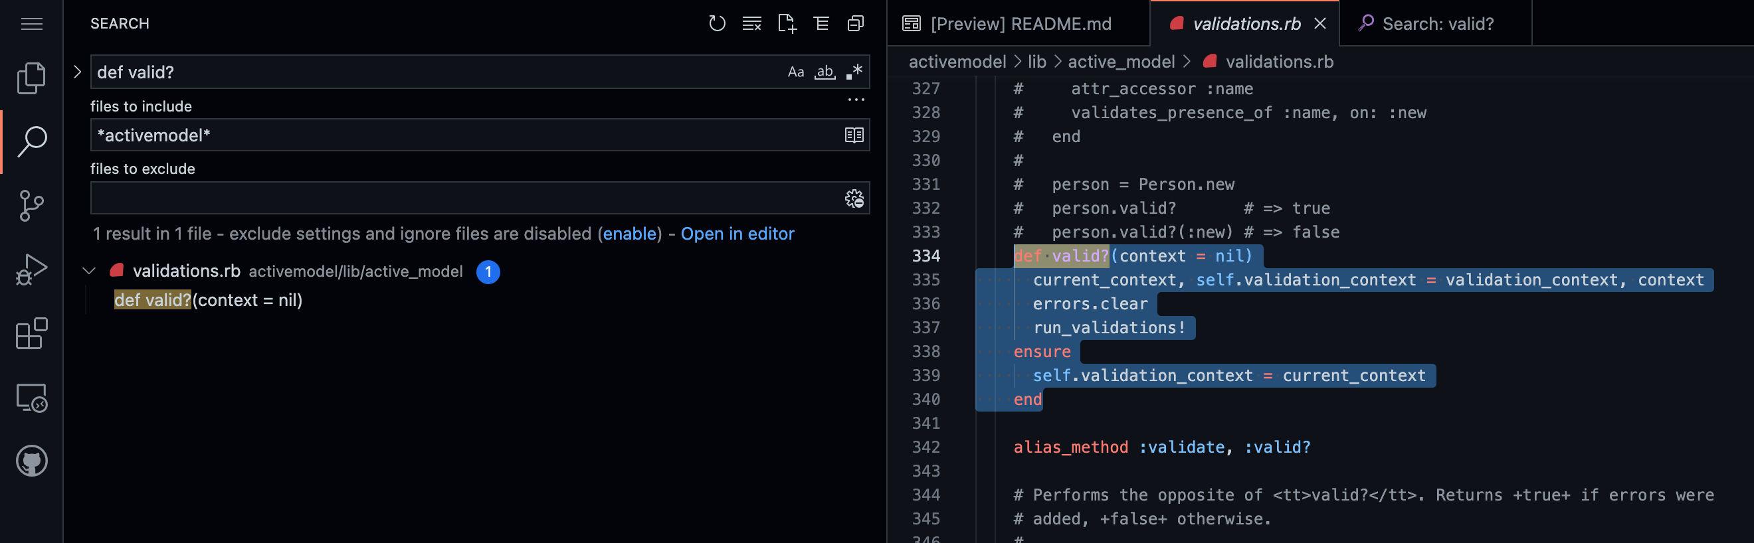Open the Source Control view

click(x=31, y=206)
